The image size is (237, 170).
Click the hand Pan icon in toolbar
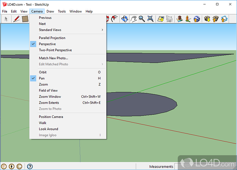134,19
